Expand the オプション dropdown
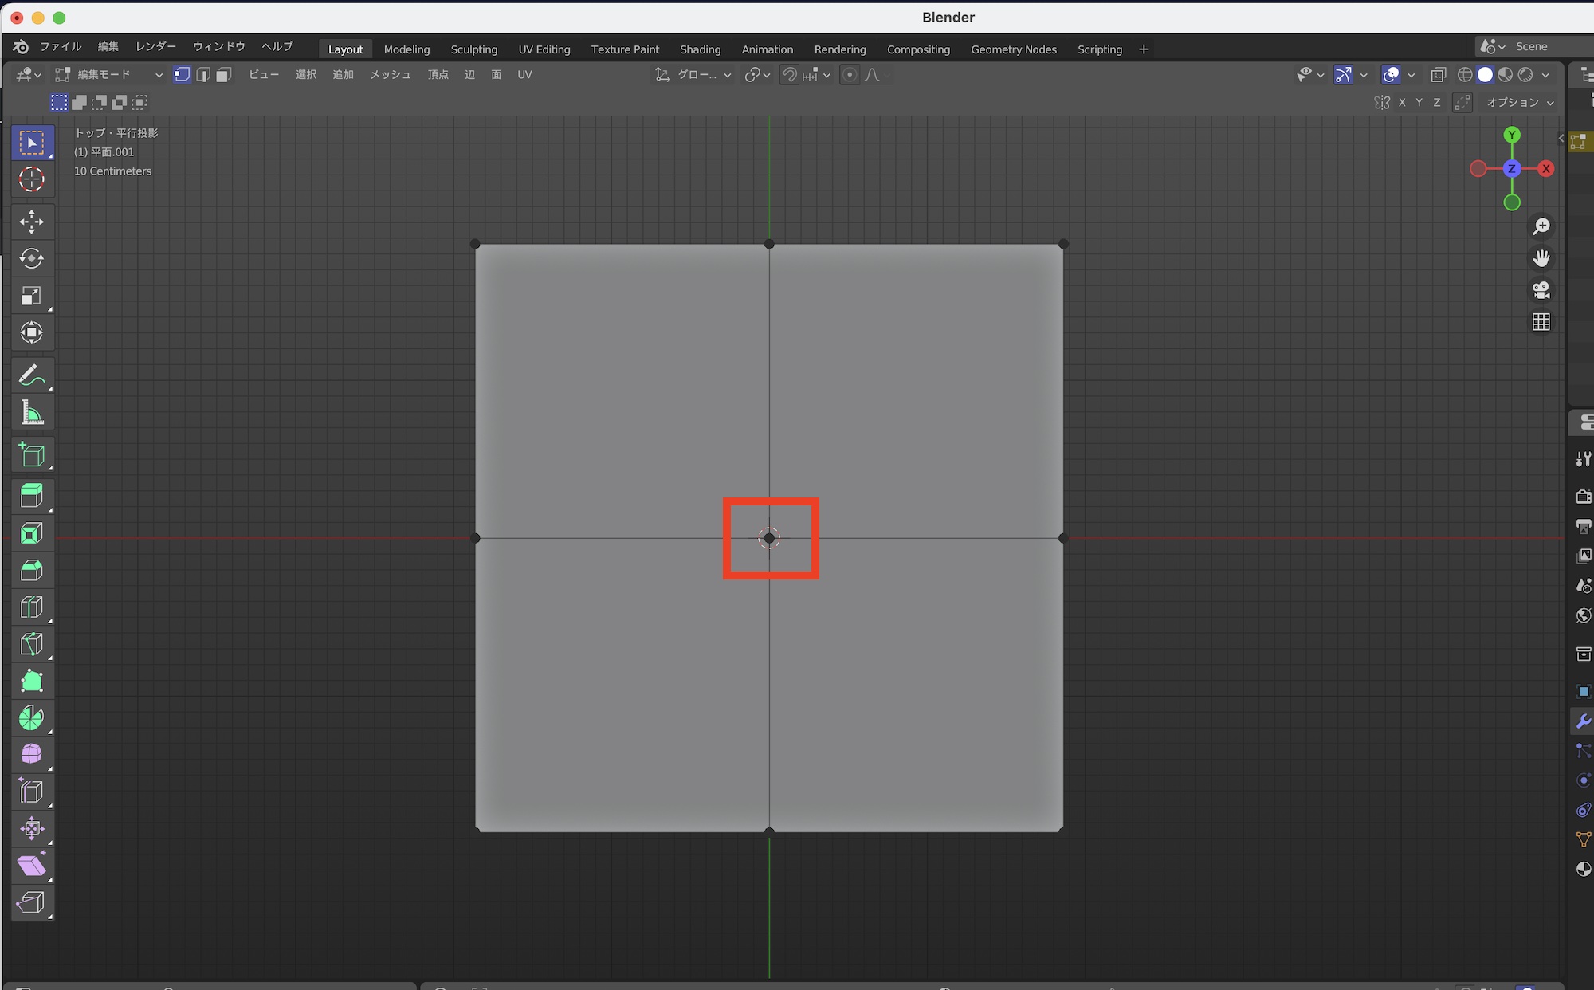 tap(1520, 103)
